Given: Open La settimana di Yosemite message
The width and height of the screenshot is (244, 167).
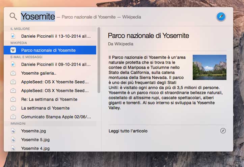Looking at the screenshot, I should click(45, 108).
